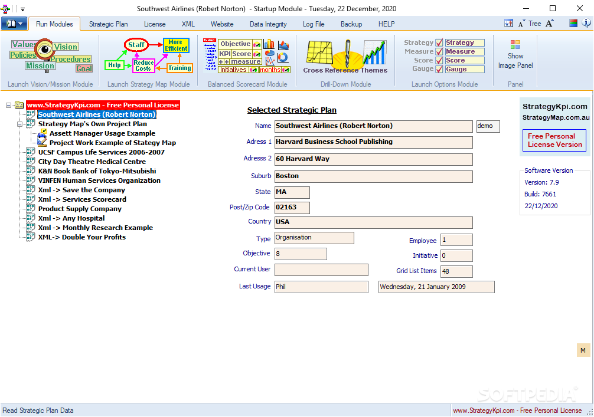Click the City Day Theatre node icon
The image size is (594, 417).
click(x=30, y=162)
